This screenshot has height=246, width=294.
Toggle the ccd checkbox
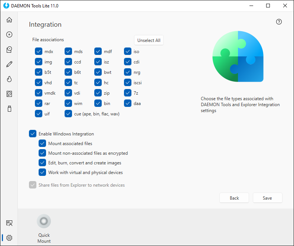pyautogui.click(x=68, y=62)
